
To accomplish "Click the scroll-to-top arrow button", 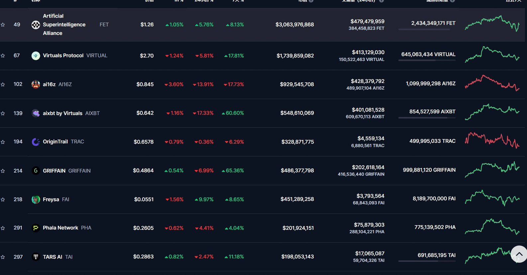I will 519,254.
